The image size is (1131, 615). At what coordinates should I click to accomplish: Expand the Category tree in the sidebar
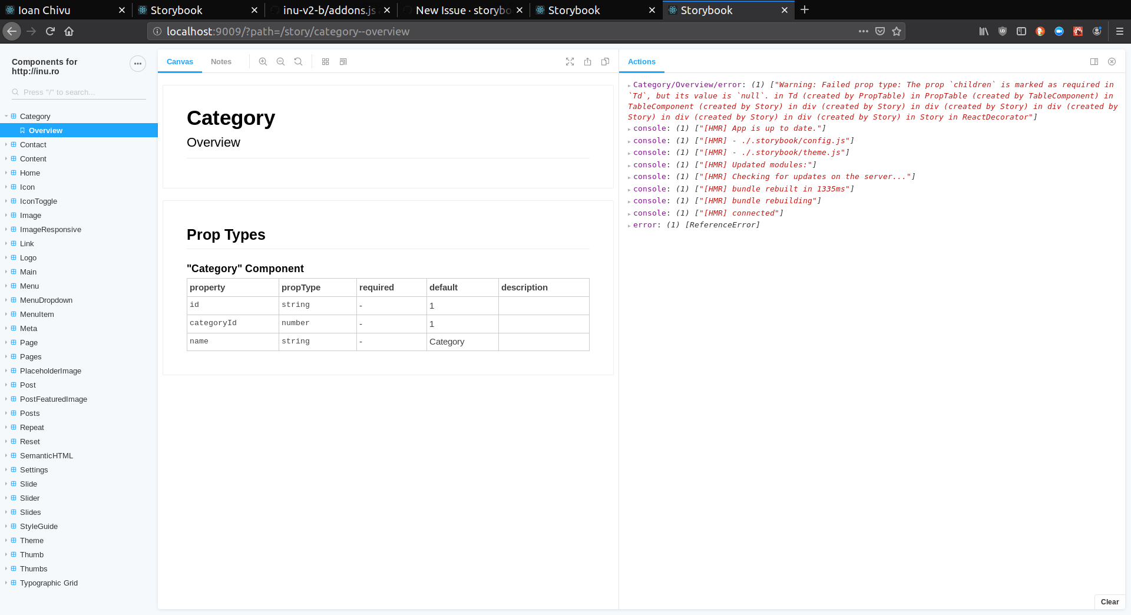[x=6, y=116]
